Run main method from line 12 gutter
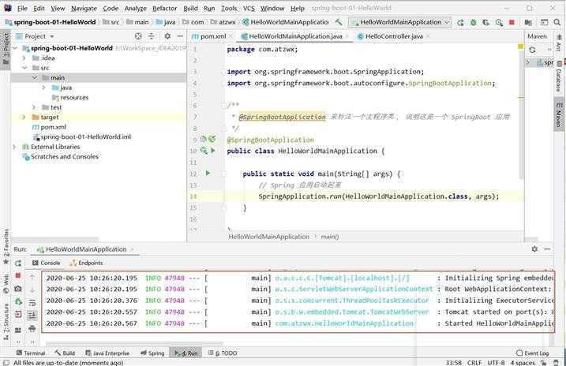The image size is (566, 366). coord(208,174)
